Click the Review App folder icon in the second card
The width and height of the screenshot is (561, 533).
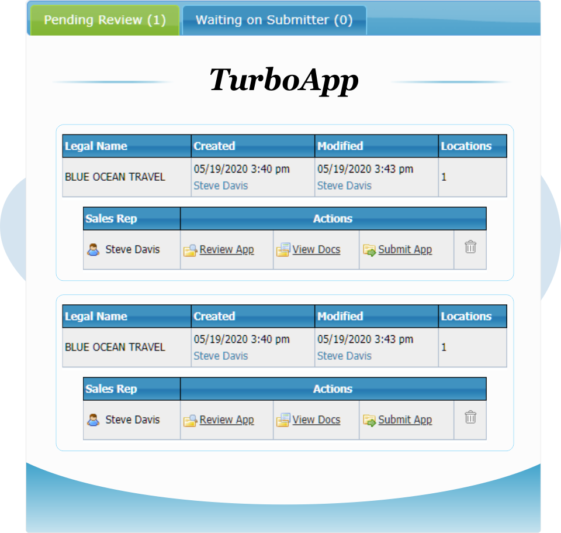point(190,420)
